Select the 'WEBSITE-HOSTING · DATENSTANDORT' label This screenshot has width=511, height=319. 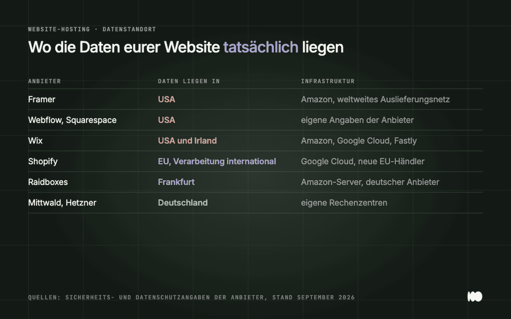click(92, 29)
